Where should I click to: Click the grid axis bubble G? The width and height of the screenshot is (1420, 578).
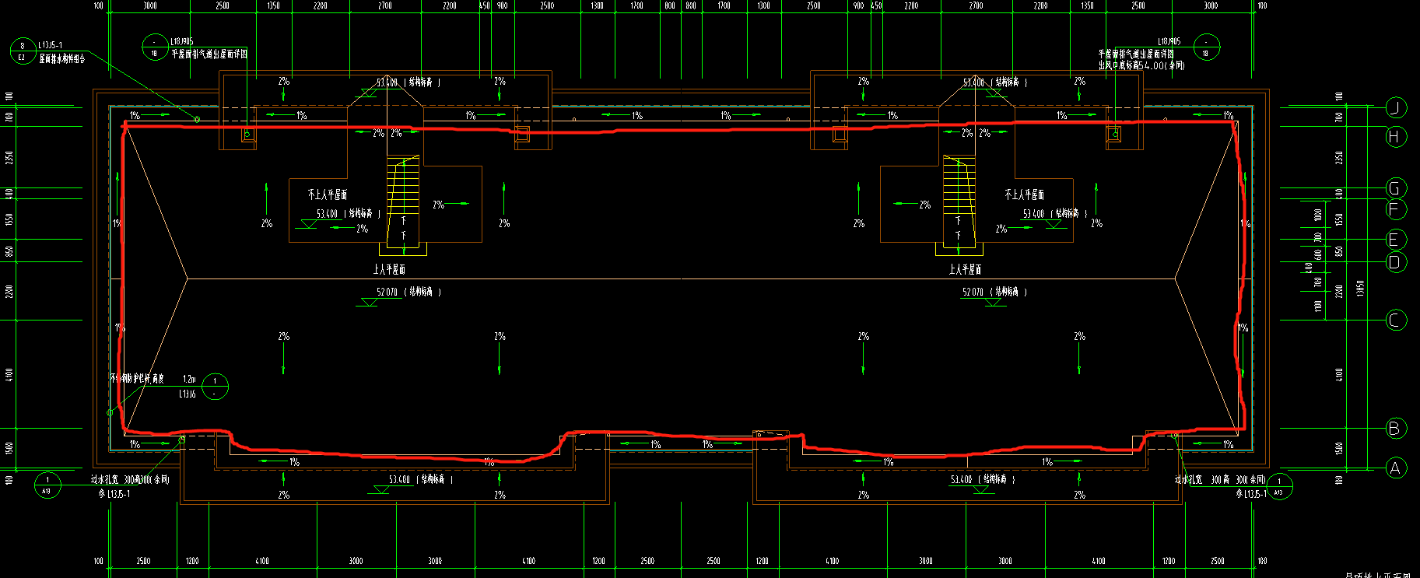point(1397,188)
